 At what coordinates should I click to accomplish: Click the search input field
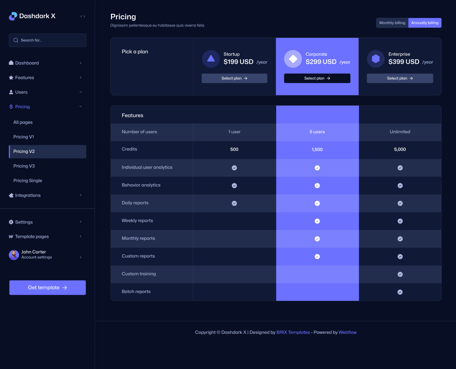click(47, 40)
